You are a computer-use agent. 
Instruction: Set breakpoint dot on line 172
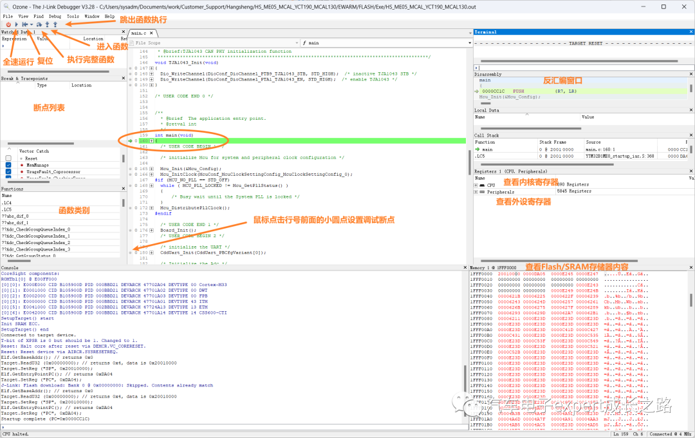point(130,208)
